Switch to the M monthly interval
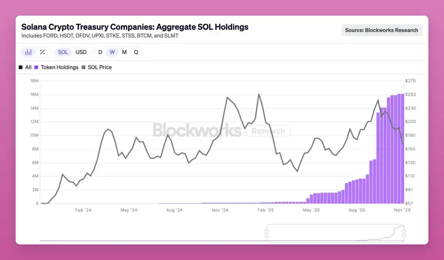 point(124,52)
